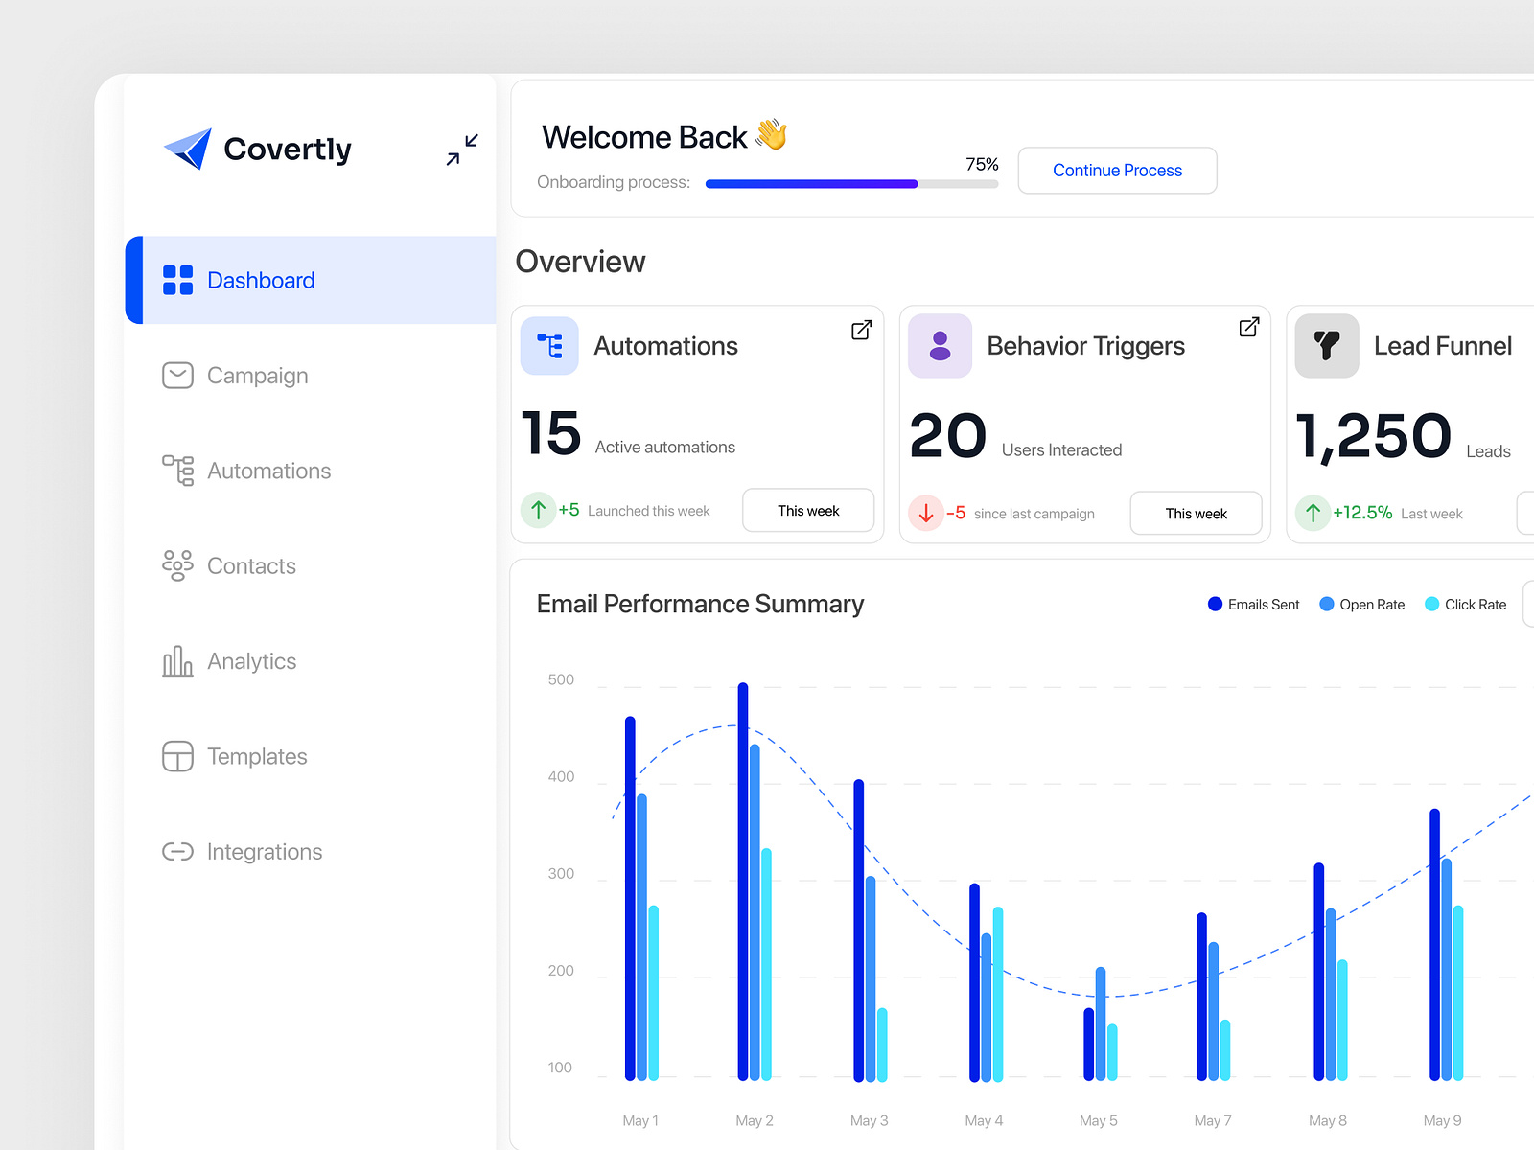
Task: Open the Campaign page in sidebar
Action: pos(257,376)
